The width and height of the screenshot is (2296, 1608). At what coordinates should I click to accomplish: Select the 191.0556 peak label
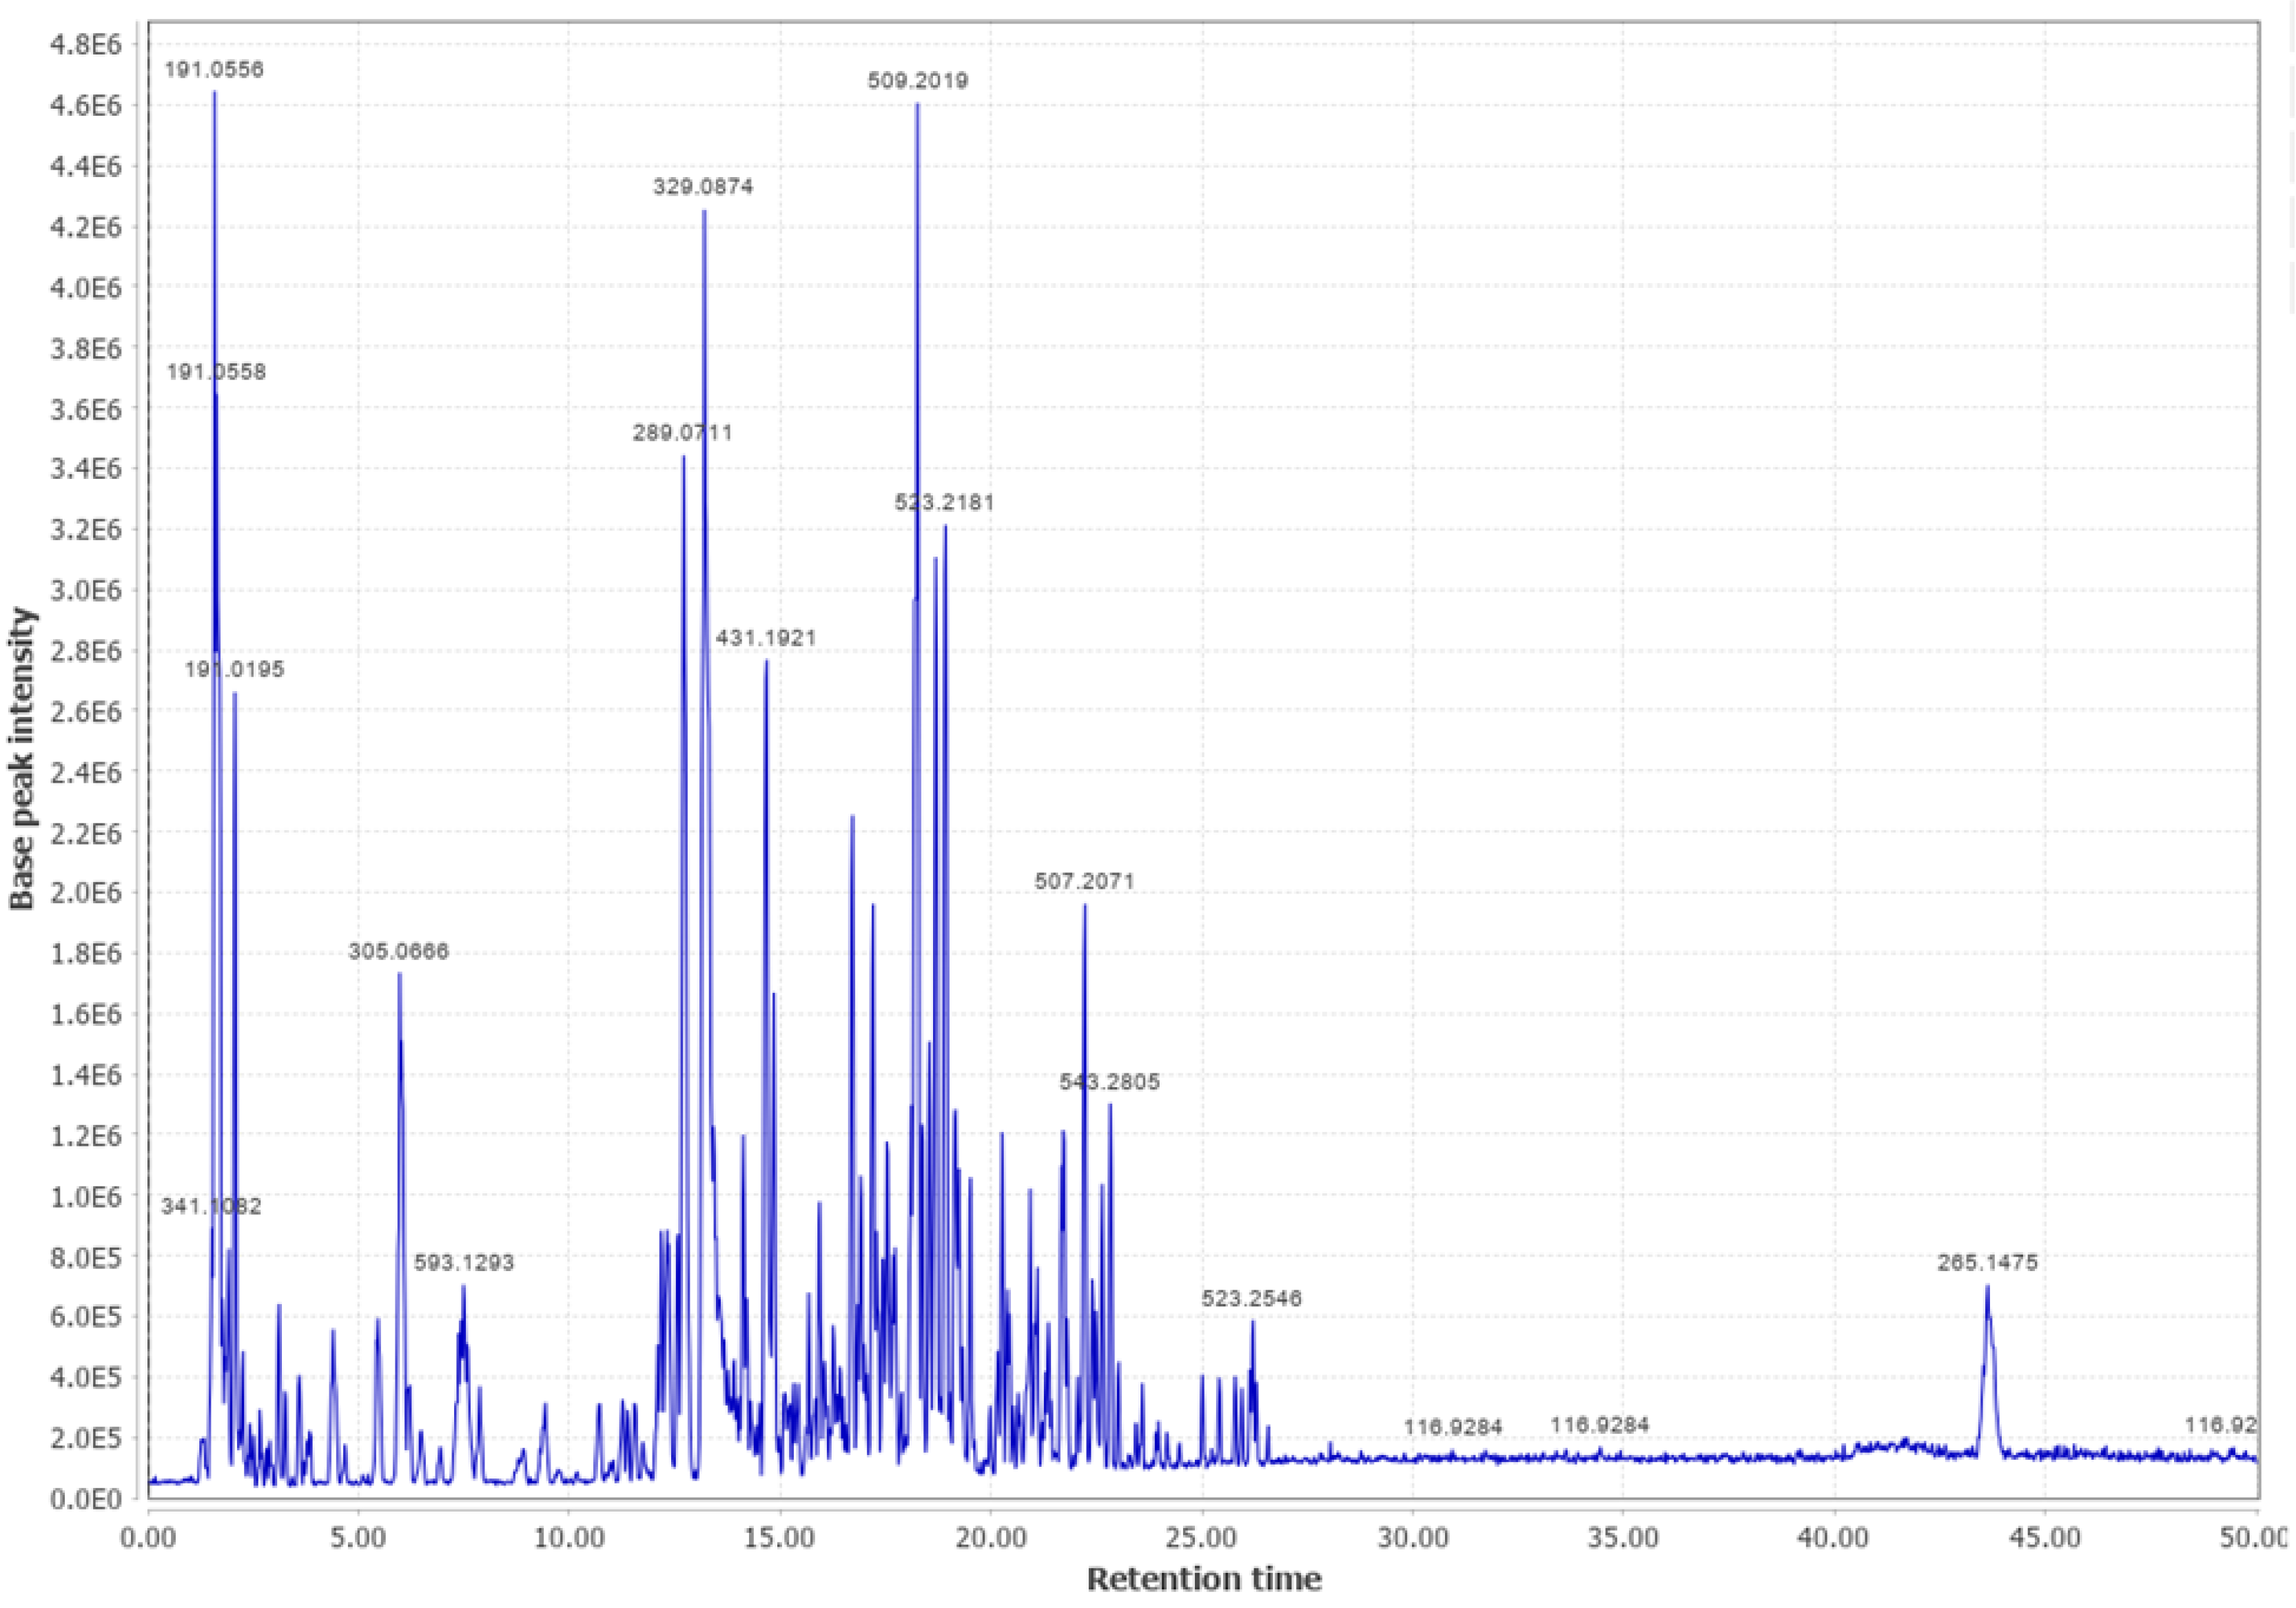[213, 70]
